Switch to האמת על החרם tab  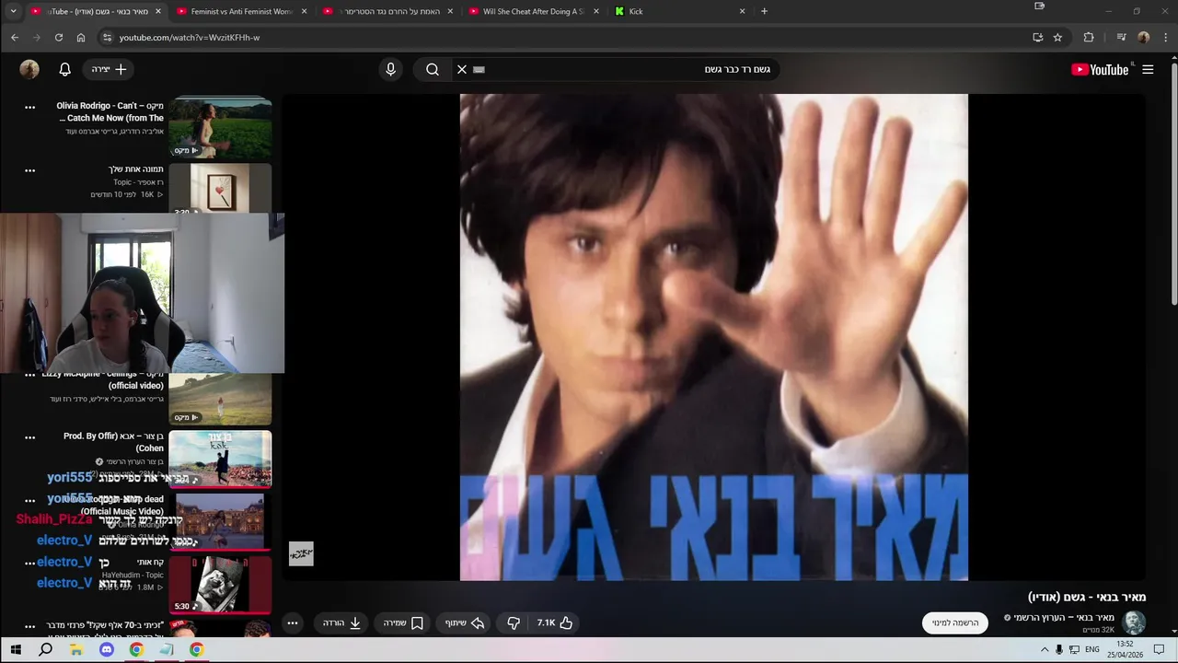(x=387, y=11)
